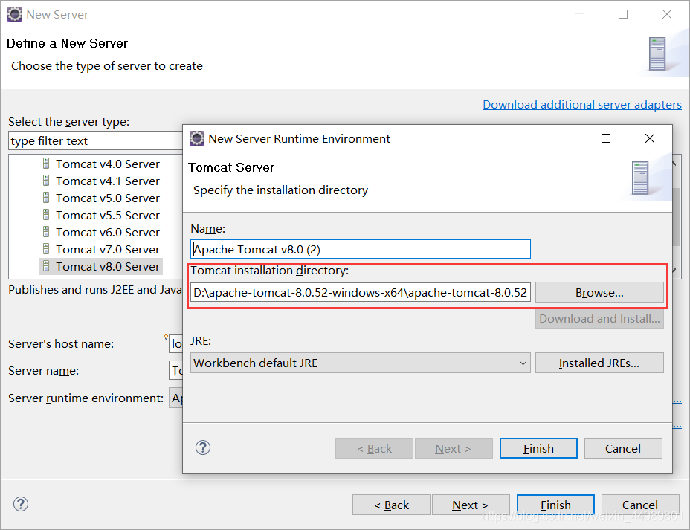Select Tomcat v4.0 Server in the list

pos(107,164)
